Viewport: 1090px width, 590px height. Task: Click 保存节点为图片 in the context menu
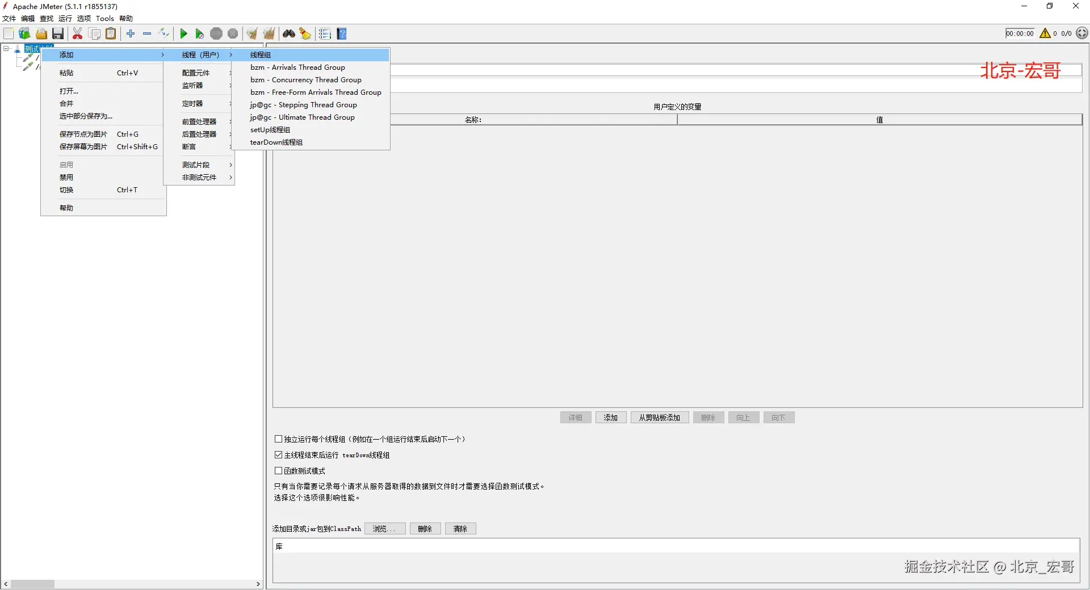103,134
